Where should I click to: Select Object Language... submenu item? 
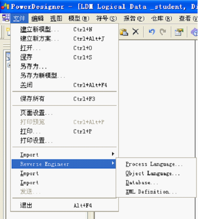pyautogui.click(x=156, y=174)
